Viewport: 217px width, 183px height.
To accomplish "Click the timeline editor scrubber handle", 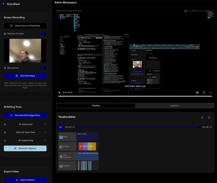I will pyautogui.click(x=199, y=127).
